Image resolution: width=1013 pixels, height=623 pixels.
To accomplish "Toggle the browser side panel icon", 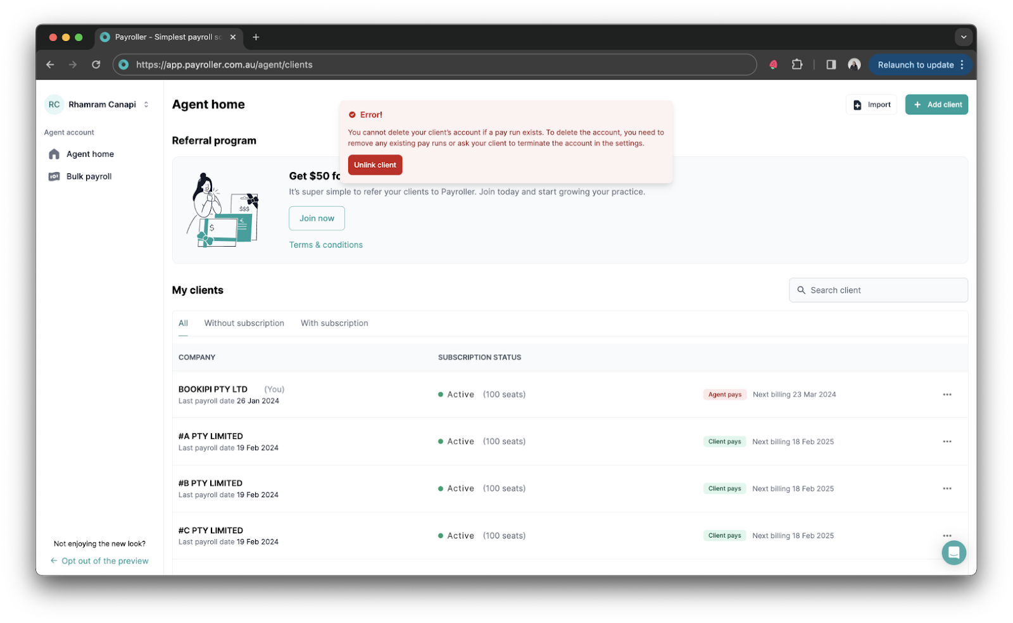I will click(x=831, y=65).
